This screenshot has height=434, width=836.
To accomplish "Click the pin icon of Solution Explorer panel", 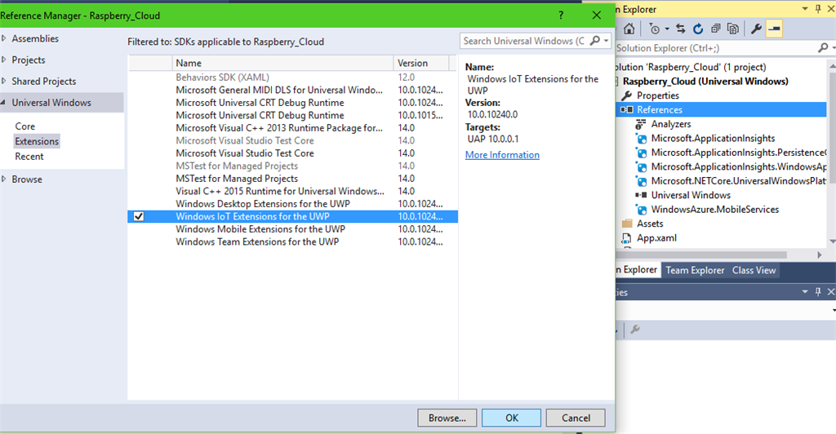I will 818,9.
